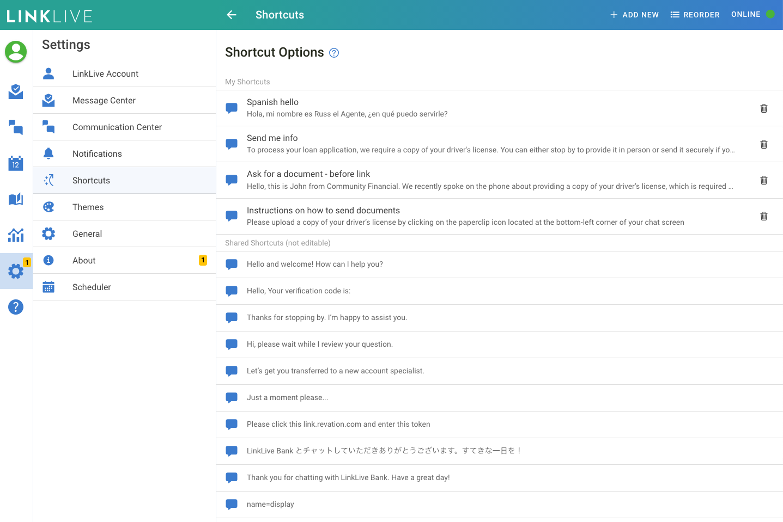Delete the Spanish hello shortcut

coord(763,108)
